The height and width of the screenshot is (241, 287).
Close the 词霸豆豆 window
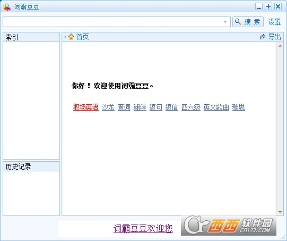click(x=278, y=6)
